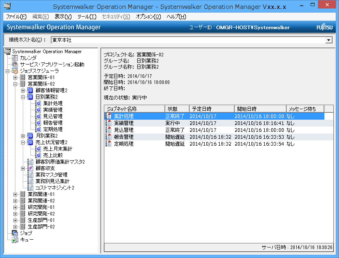
Task: Click the 実績管理 job net icon in list
Action: 108,123
